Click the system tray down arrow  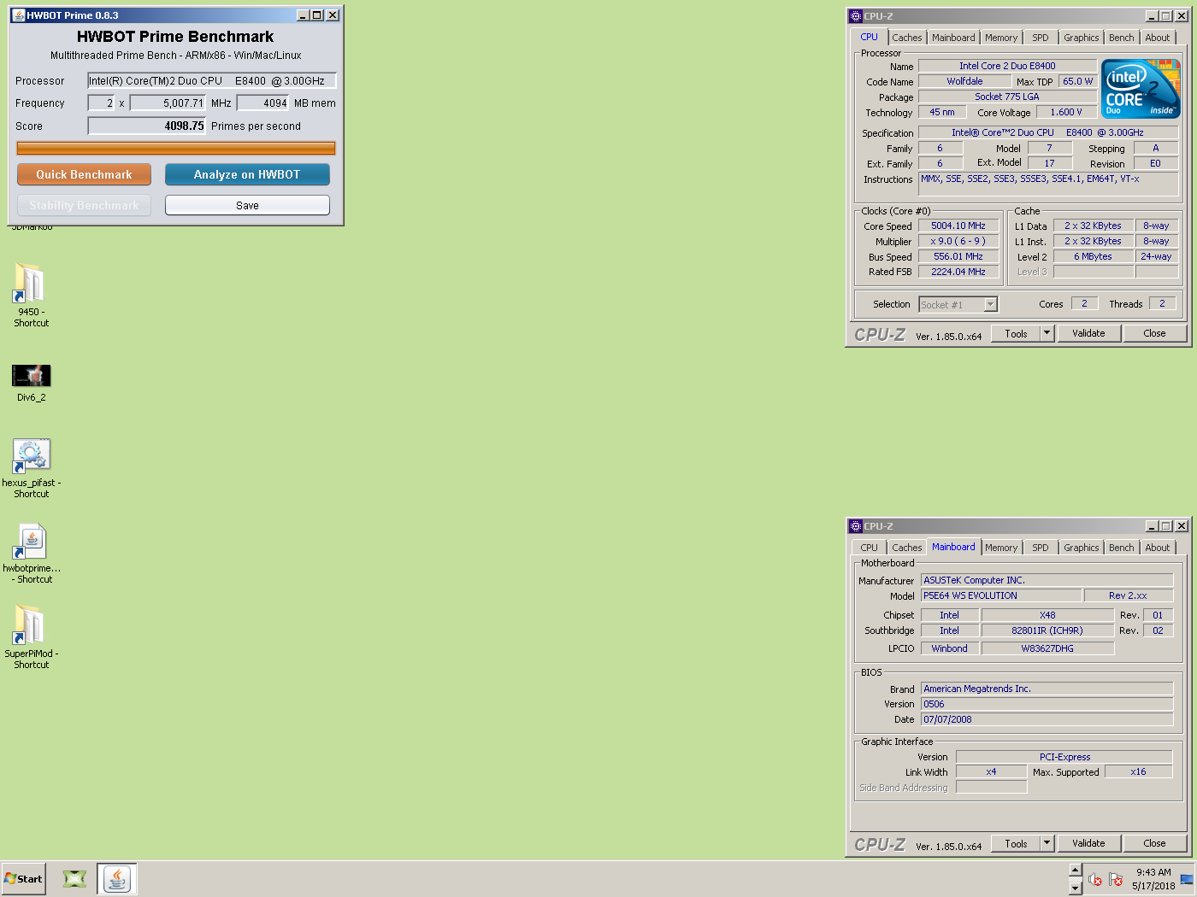coord(1075,888)
